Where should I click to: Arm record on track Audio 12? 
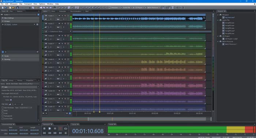65,107
